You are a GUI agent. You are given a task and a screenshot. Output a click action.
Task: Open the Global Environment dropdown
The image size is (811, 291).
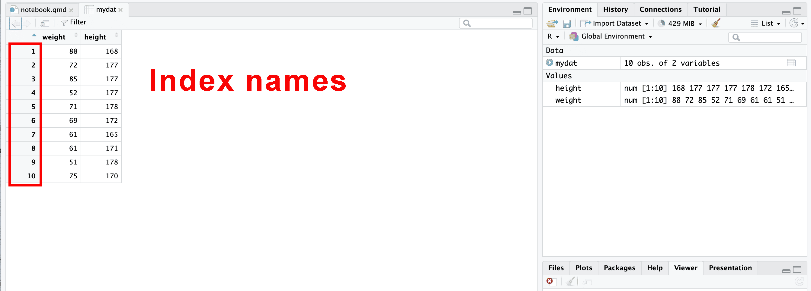click(612, 36)
